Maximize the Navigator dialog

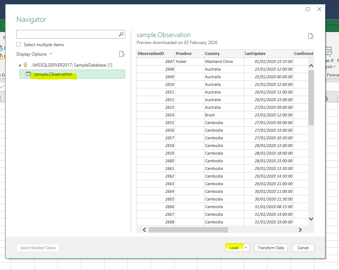coord(308,9)
